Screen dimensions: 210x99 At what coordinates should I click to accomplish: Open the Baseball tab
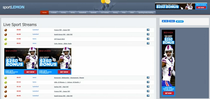tap(93, 12)
